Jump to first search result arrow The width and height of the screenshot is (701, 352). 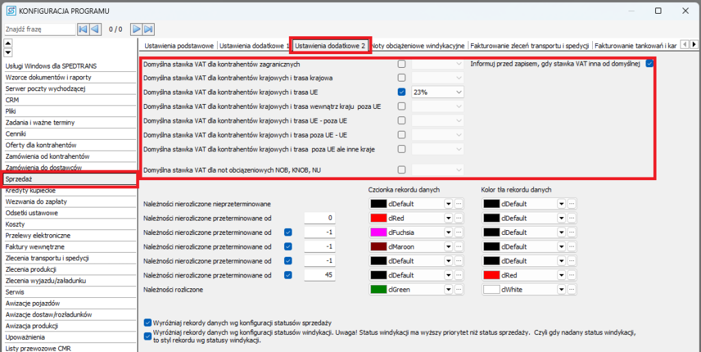[83, 29]
